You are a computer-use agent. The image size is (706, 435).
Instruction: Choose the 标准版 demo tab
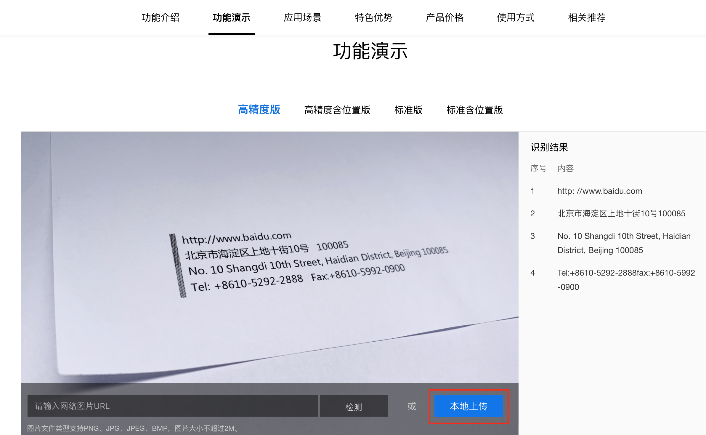(408, 110)
